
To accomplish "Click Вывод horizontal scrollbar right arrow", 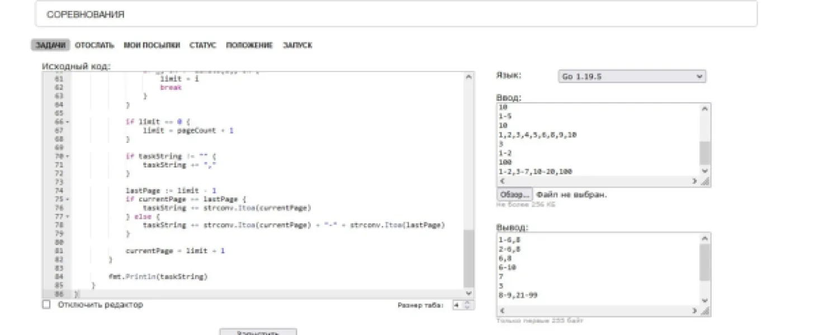I will (x=695, y=310).
